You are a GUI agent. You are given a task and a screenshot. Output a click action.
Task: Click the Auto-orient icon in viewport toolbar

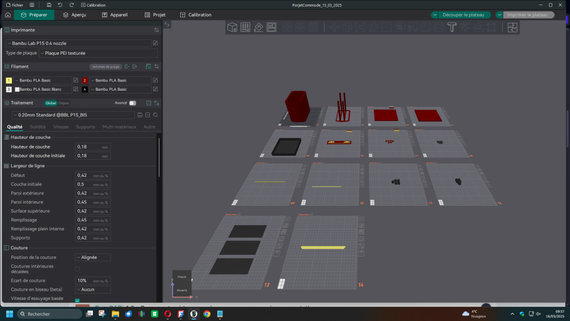[258, 27]
